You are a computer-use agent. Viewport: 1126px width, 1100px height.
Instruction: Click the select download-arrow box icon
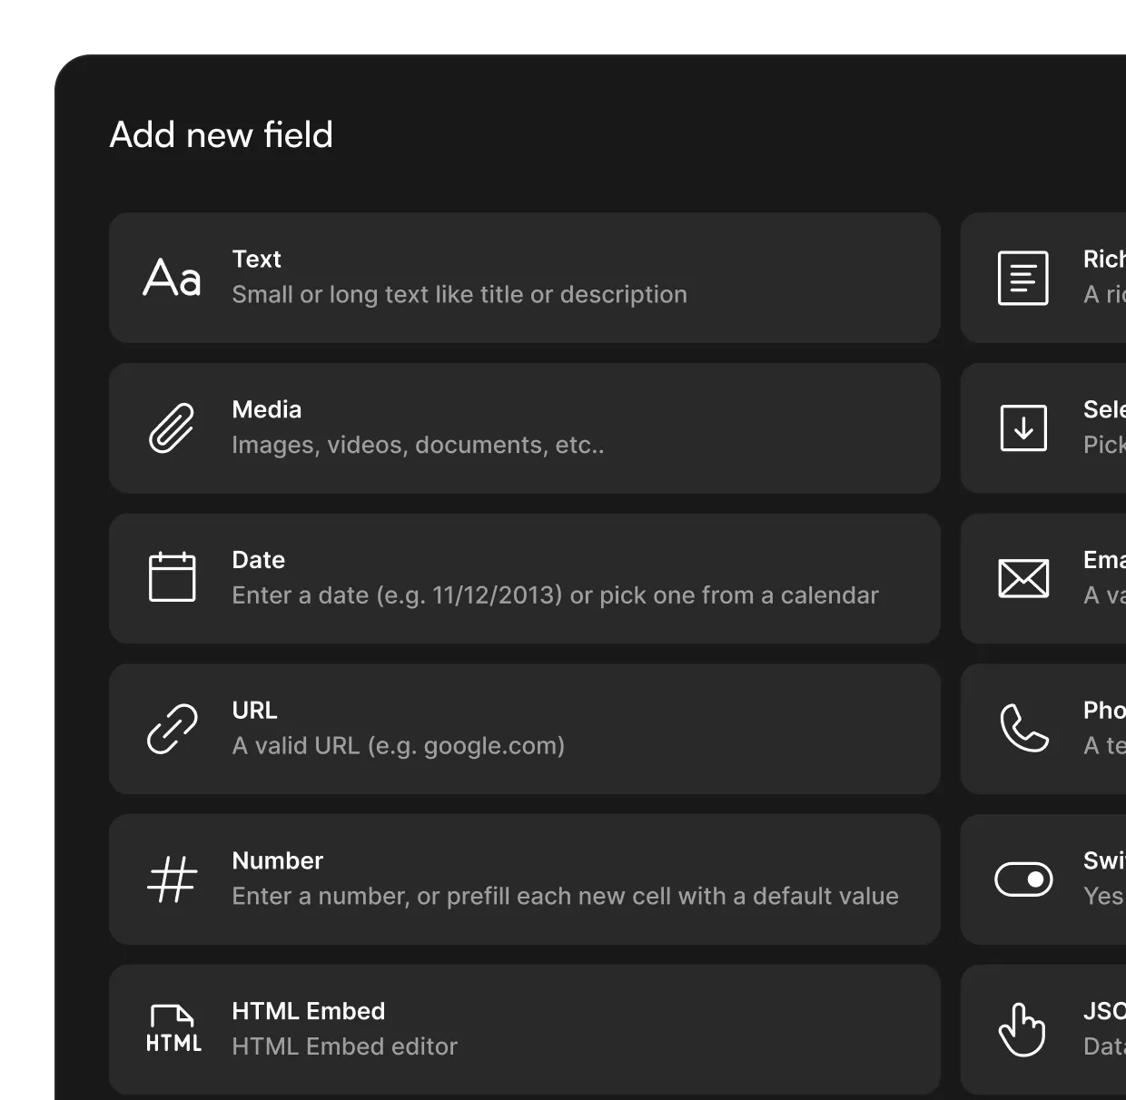pyautogui.click(x=1023, y=427)
